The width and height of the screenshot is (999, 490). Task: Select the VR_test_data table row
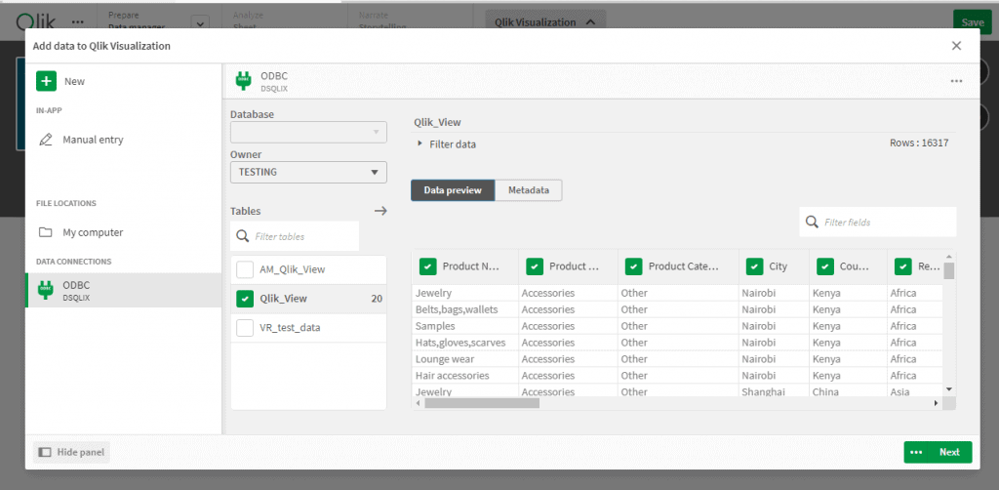[308, 328]
